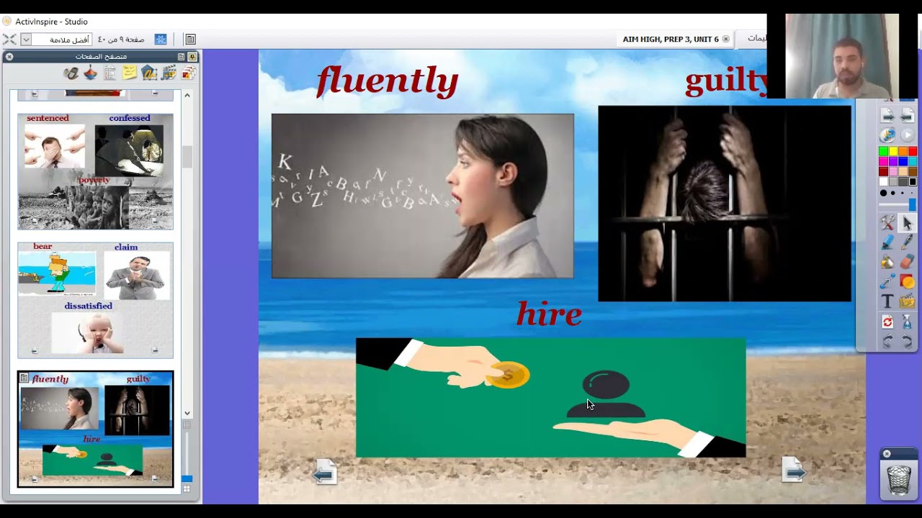Image resolution: width=922 pixels, height=518 pixels.
Task: Click the 'hire' heading text
Action: (549, 314)
